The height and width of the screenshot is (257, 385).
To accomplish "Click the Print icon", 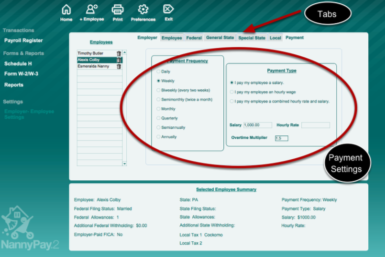I will [117, 10].
